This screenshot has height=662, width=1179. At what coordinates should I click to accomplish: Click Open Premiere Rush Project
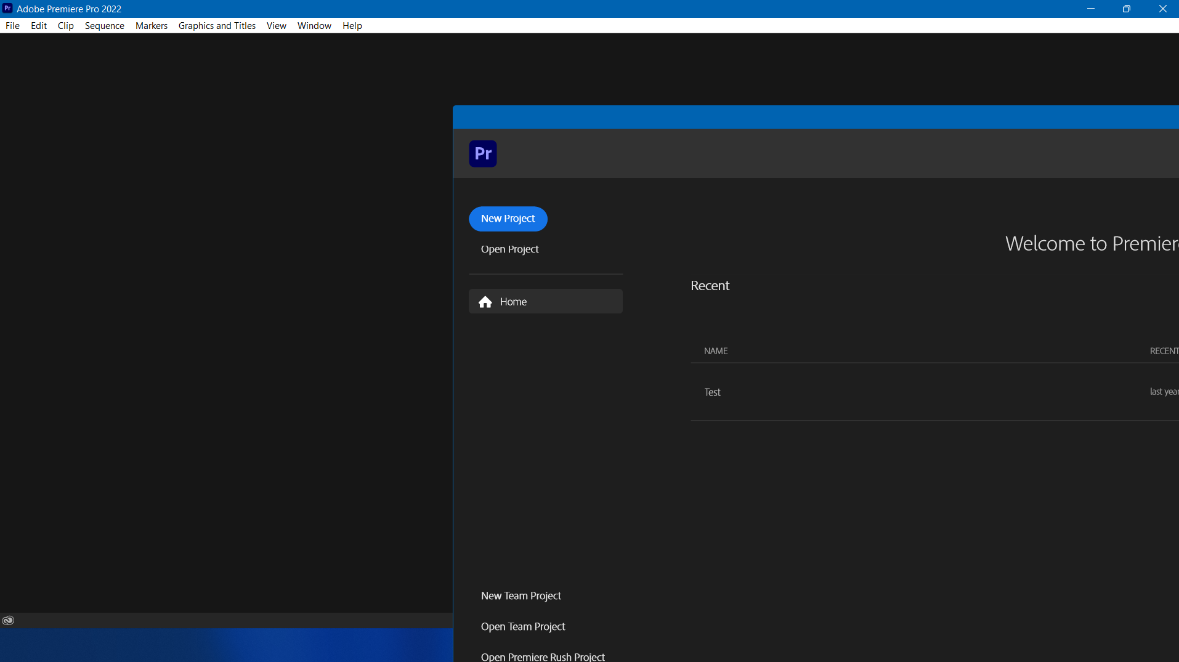point(543,656)
